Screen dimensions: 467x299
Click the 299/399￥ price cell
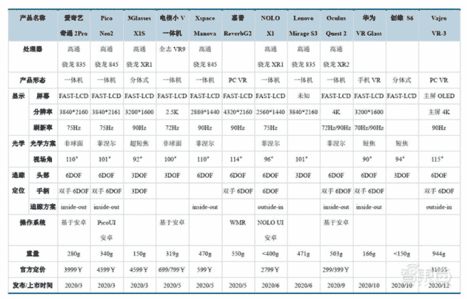click(x=336, y=270)
